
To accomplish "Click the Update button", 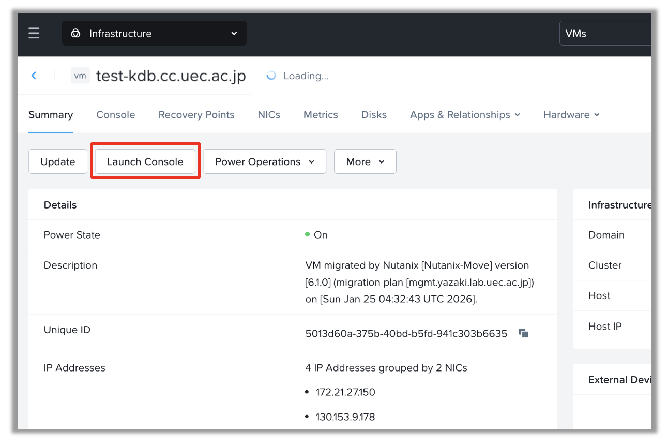I will [x=58, y=162].
